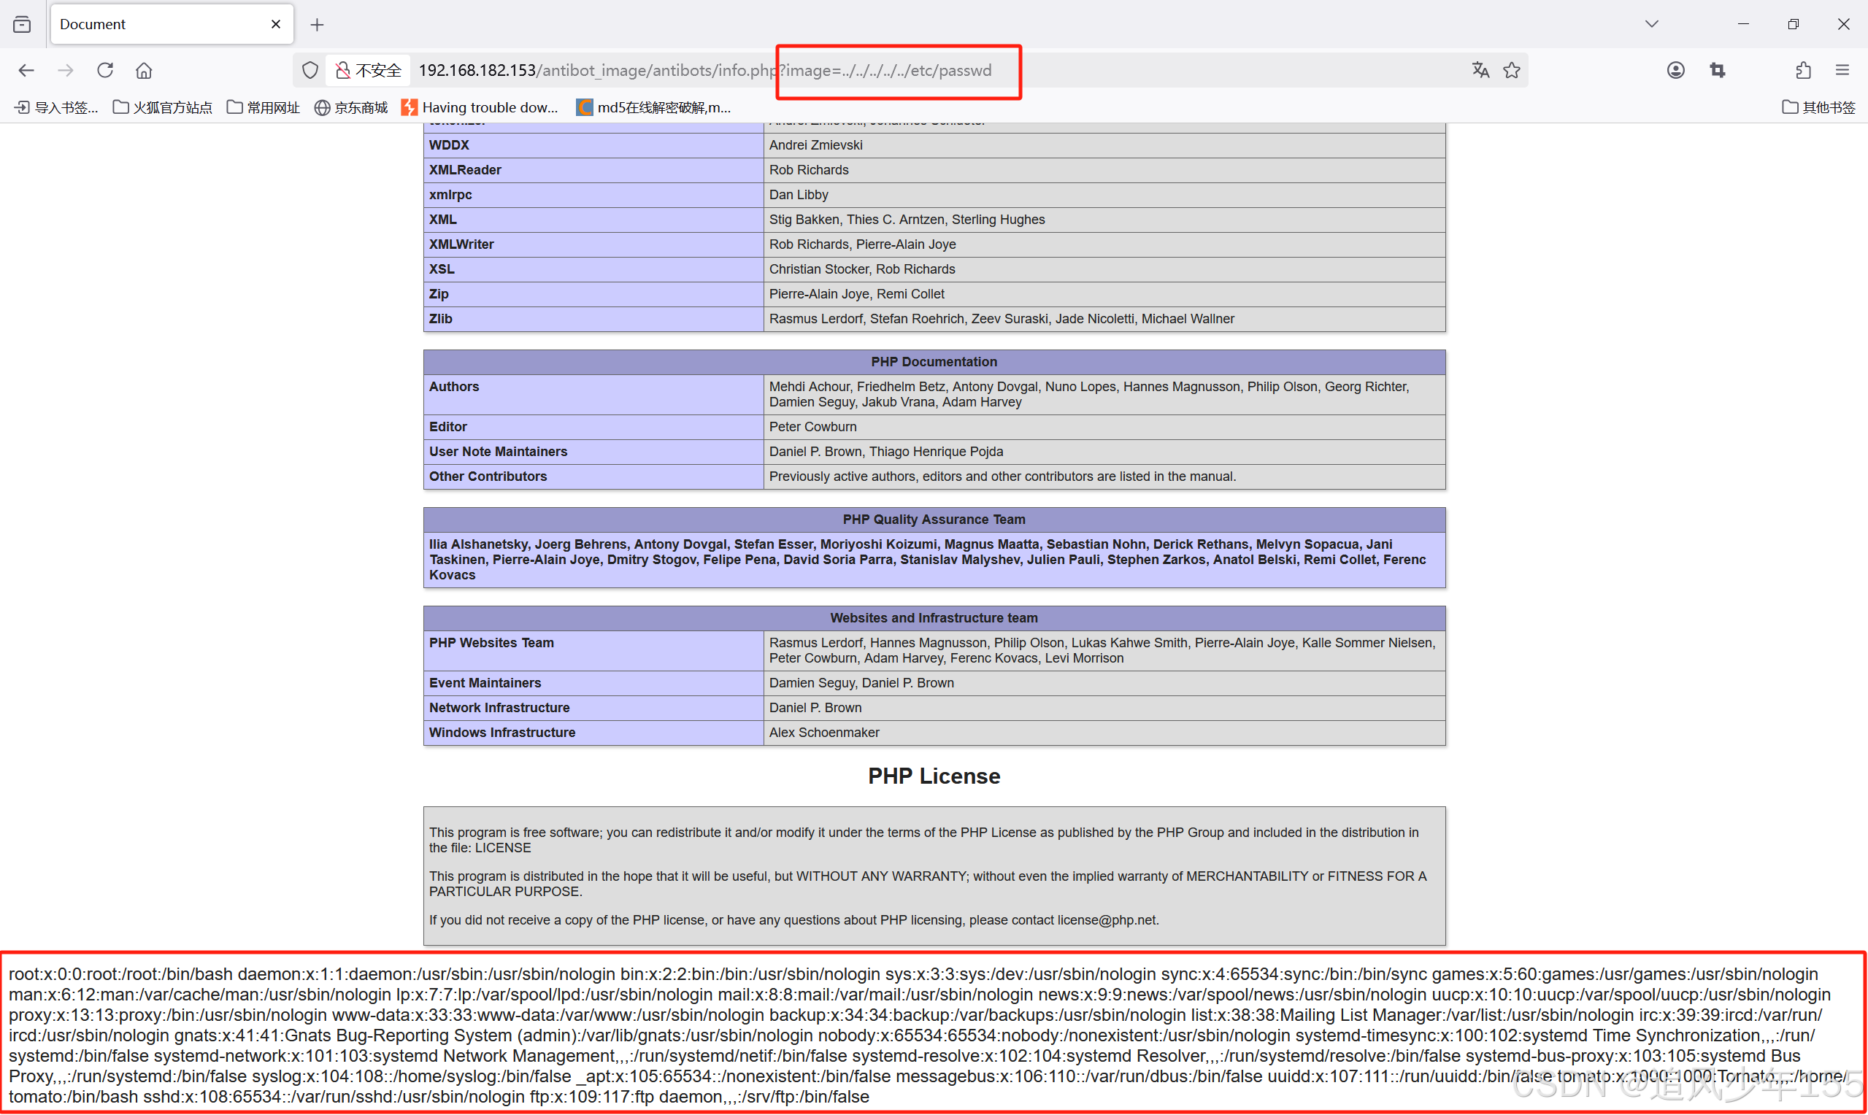This screenshot has height=1115, width=1868.
Task: Go to the browser home page
Action: (x=144, y=71)
